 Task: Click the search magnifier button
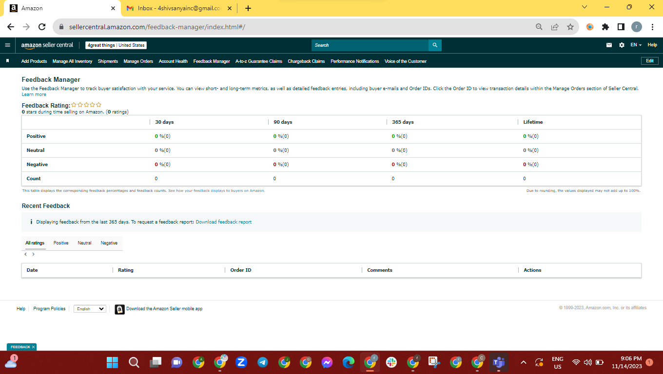435,45
